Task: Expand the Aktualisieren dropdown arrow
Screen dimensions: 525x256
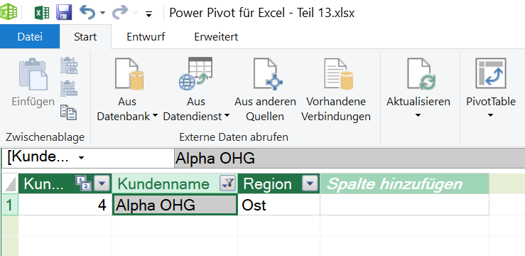Action: pos(418,115)
